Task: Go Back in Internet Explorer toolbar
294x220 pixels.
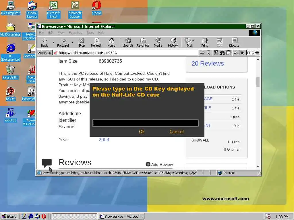Action: [45, 42]
